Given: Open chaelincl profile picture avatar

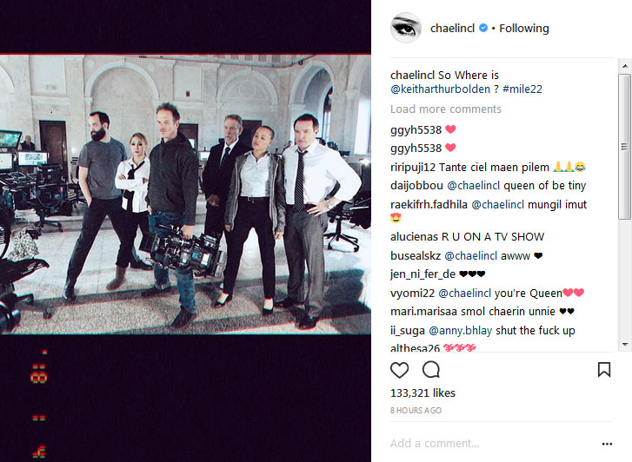Looking at the screenshot, I should (406, 28).
